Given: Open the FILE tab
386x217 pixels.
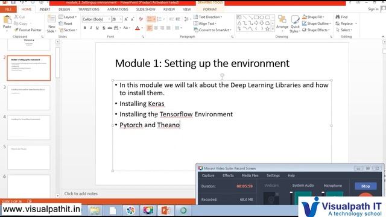Looking at the screenshot, I should 8,9.
